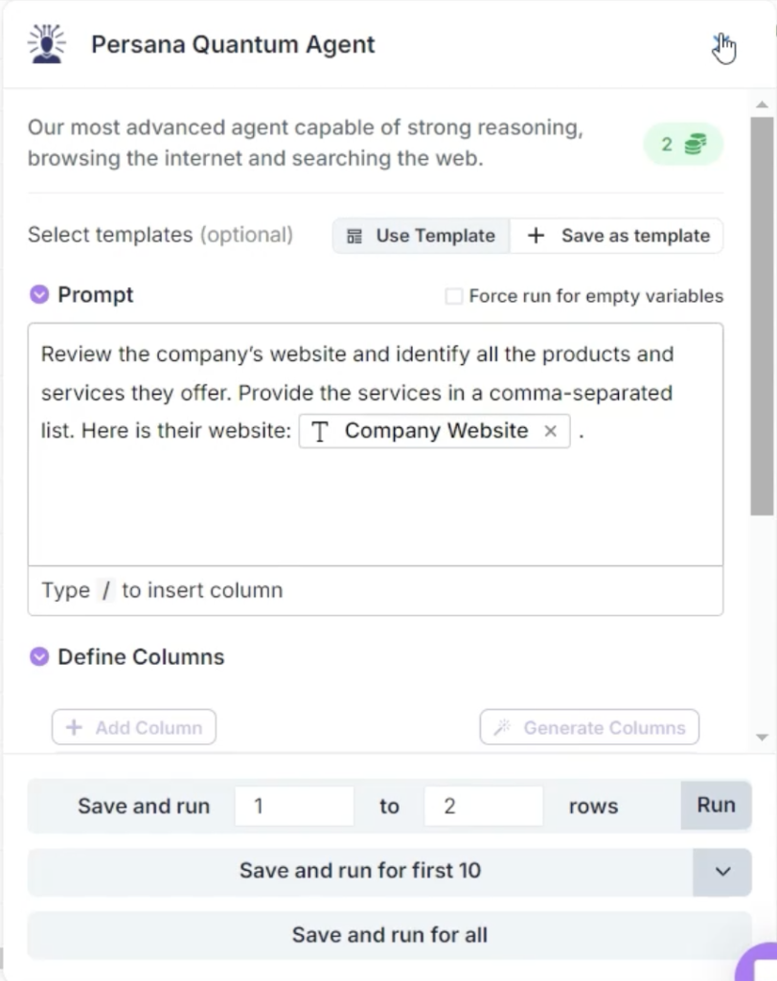Remove the Company Website variable chip
Viewport: 777px width, 981px height.
tap(551, 431)
